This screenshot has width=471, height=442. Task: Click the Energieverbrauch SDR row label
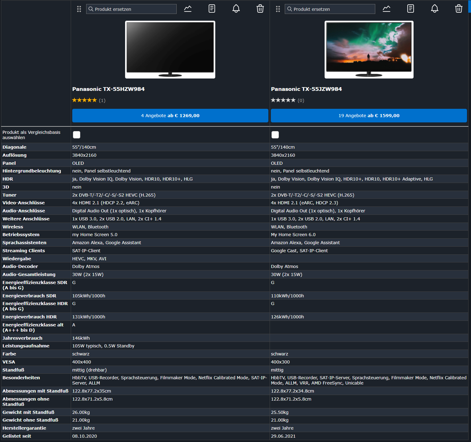(29, 296)
